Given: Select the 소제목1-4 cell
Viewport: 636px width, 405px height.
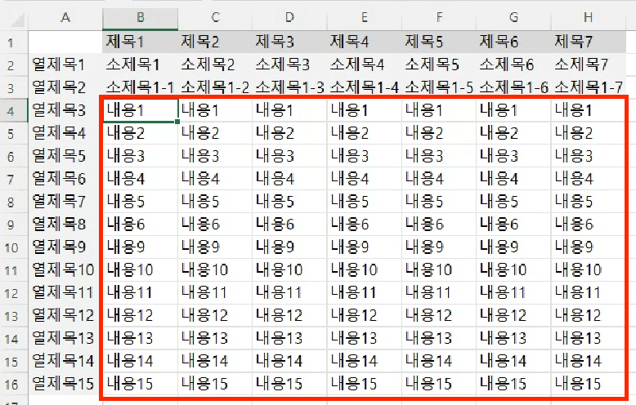Looking at the screenshot, I should click(x=365, y=87).
